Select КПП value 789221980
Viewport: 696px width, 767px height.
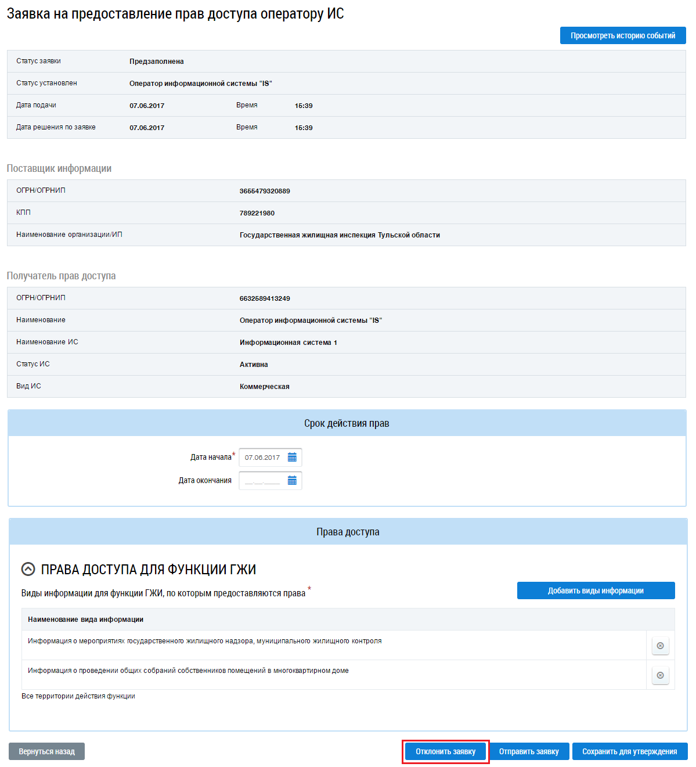[x=257, y=213]
